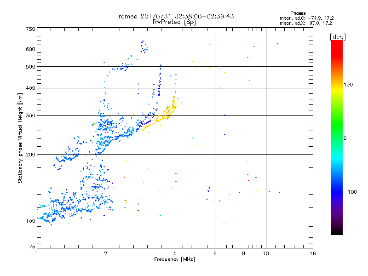This screenshot has height=276, width=368.
Task: Click the '100' label on the colorbar
Action: [348, 85]
